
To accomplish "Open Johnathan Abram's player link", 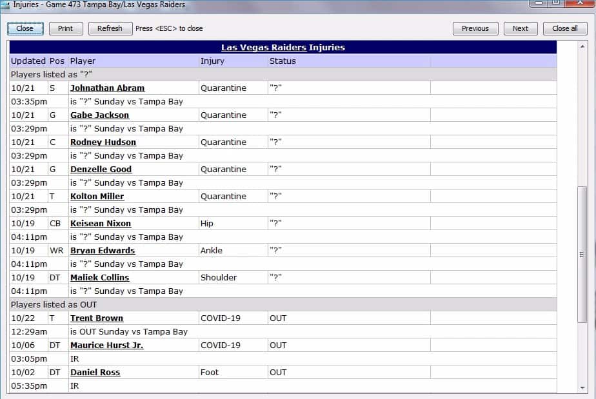I will tap(107, 88).
